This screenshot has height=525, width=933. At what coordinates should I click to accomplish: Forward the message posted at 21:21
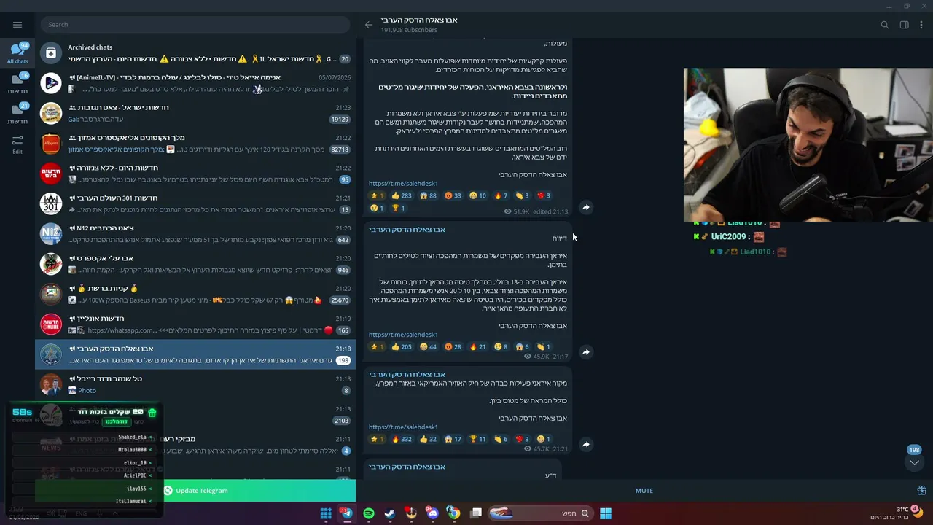585,445
